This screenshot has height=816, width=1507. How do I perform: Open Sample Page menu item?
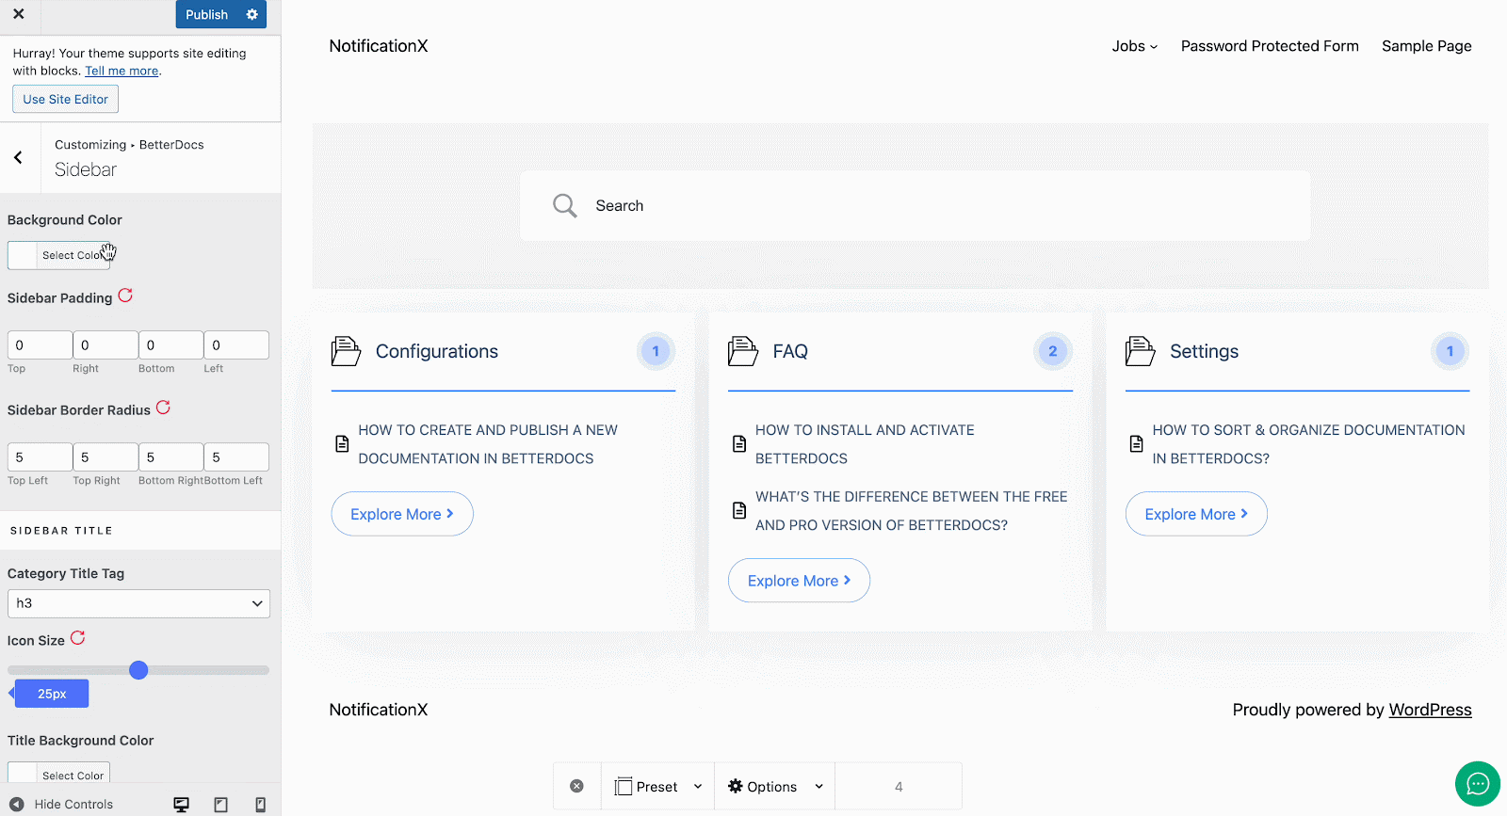tap(1426, 46)
